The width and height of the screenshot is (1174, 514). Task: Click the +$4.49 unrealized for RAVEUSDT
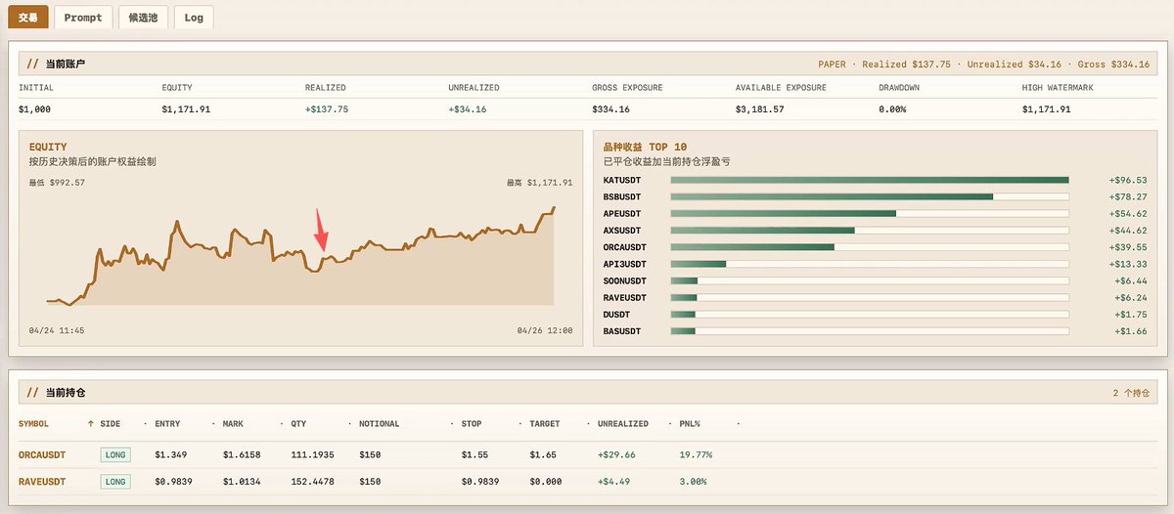pyautogui.click(x=613, y=482)
